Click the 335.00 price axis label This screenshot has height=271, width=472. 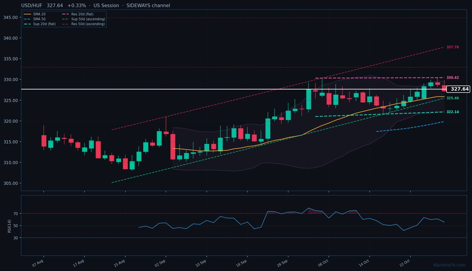point(10,59)
